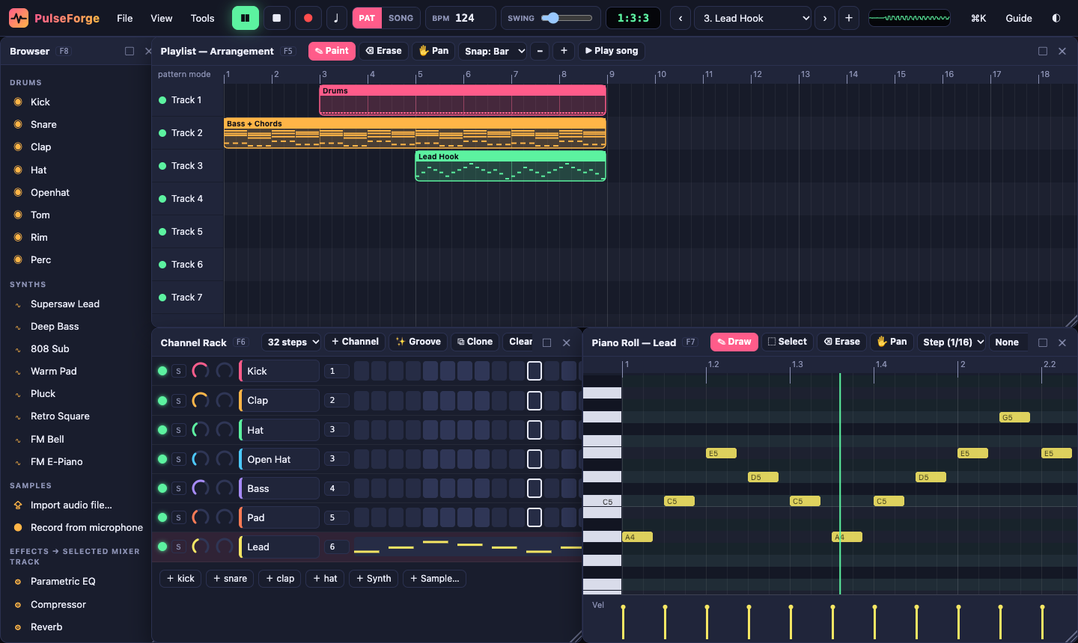Solo the Lead channel

[x=178, y=547]
